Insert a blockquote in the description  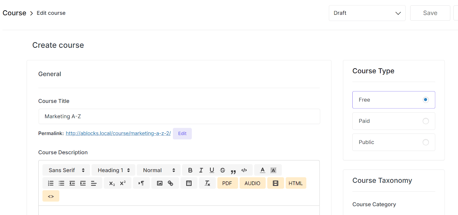(233, 171)
